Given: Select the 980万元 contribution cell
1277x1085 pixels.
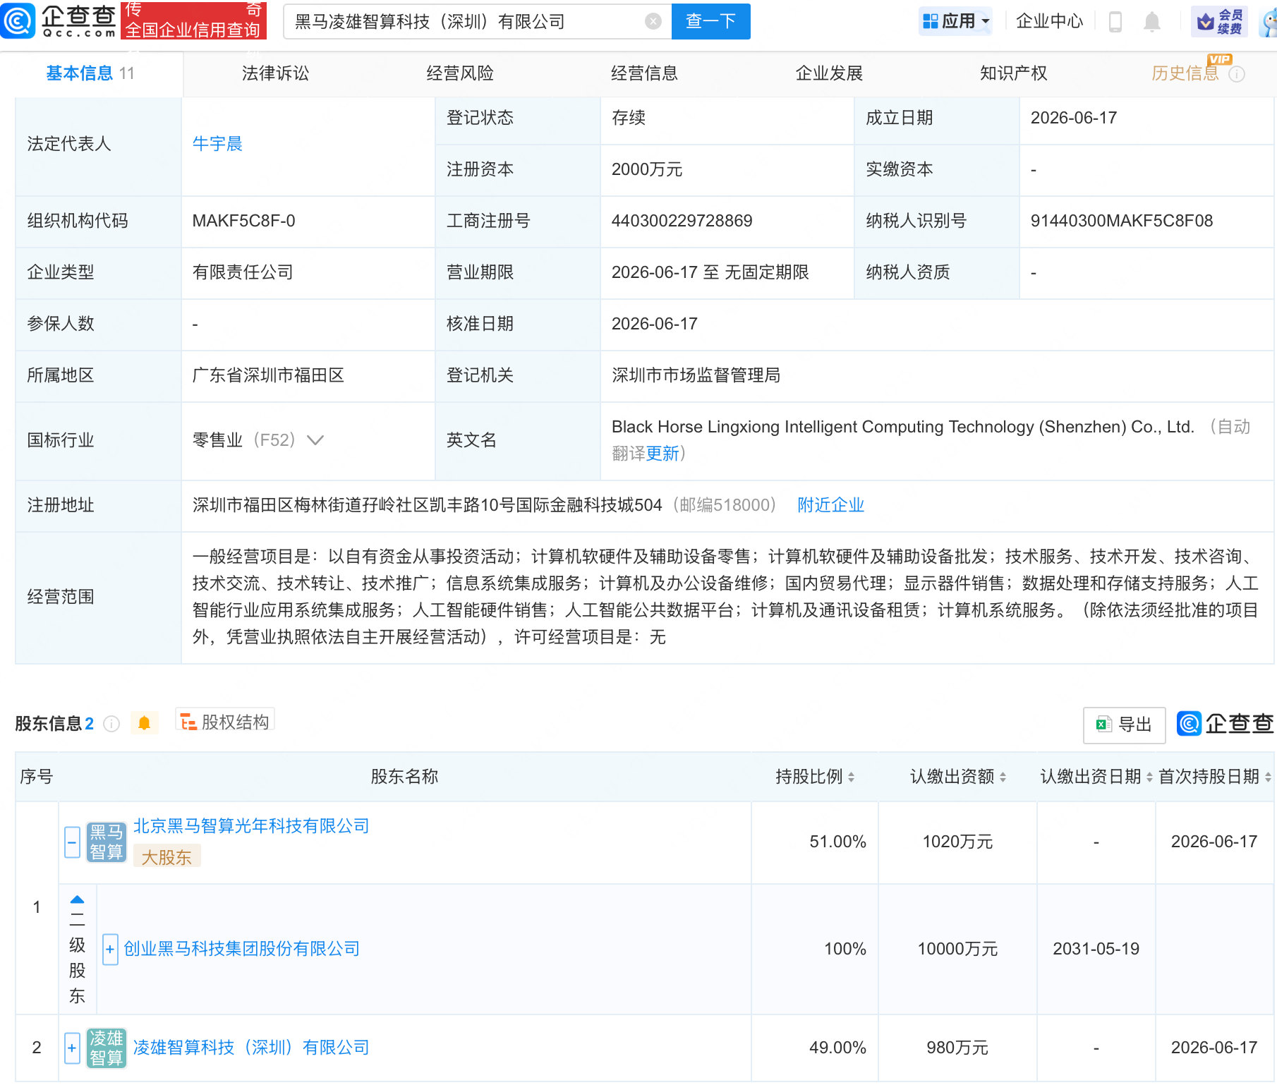Looking at the screenshot, I should (x=957, y=1048).
